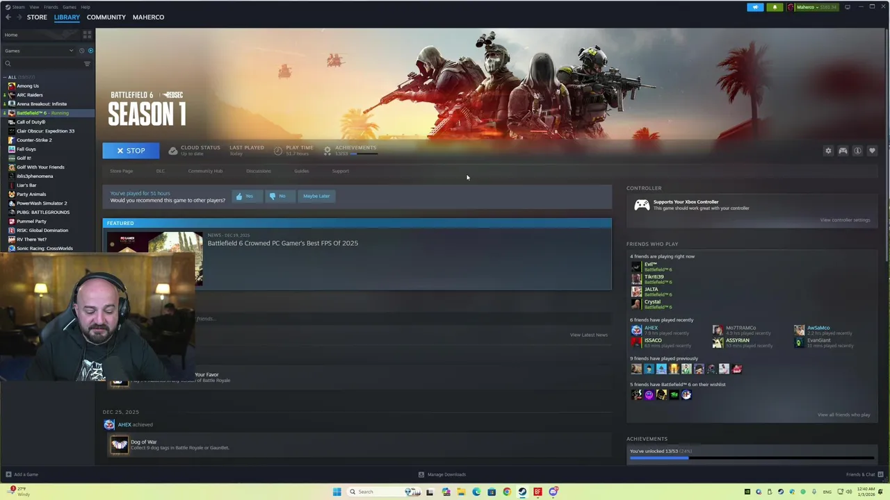The width and height of the screenshot is (890, 500).
Task: Select ARC Raiders in library
Action: point(29,95)
